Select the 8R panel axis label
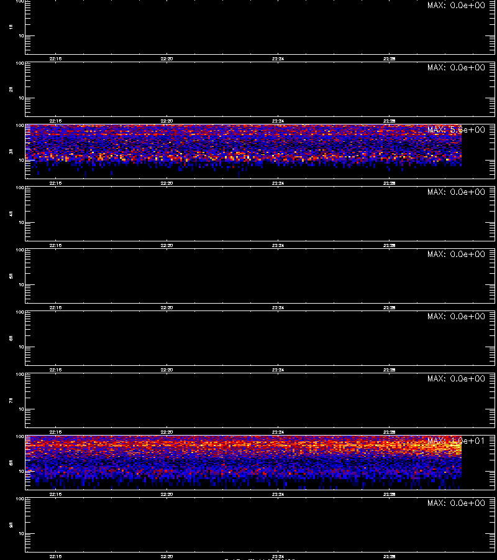497x560 pixels. (x=11, y=462)
